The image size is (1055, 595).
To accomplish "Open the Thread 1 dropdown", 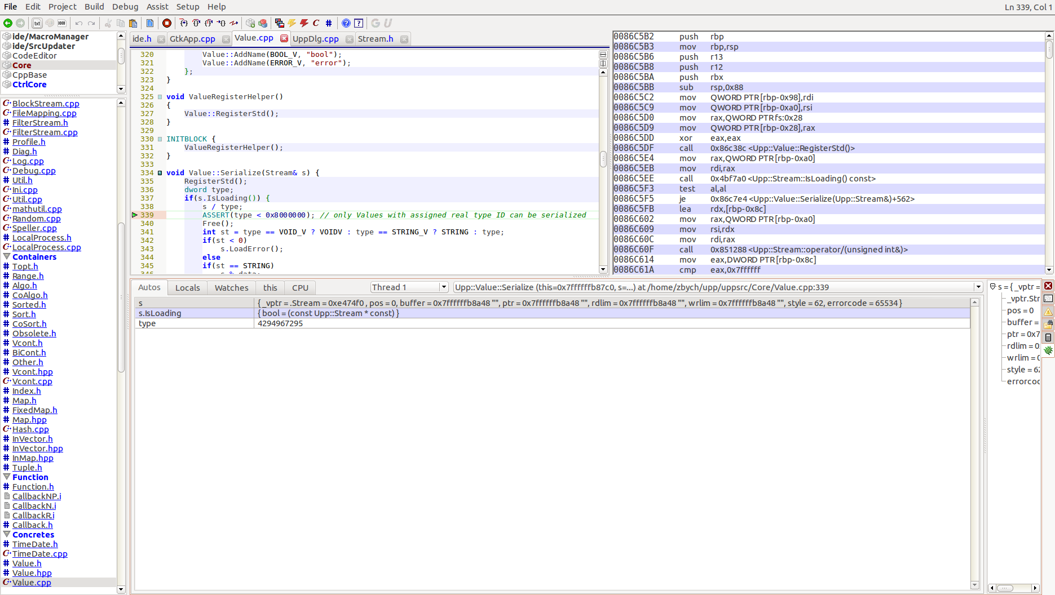I will click(x=444, y=287).
